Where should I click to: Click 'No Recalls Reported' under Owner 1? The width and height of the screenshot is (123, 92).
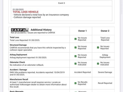82,83
